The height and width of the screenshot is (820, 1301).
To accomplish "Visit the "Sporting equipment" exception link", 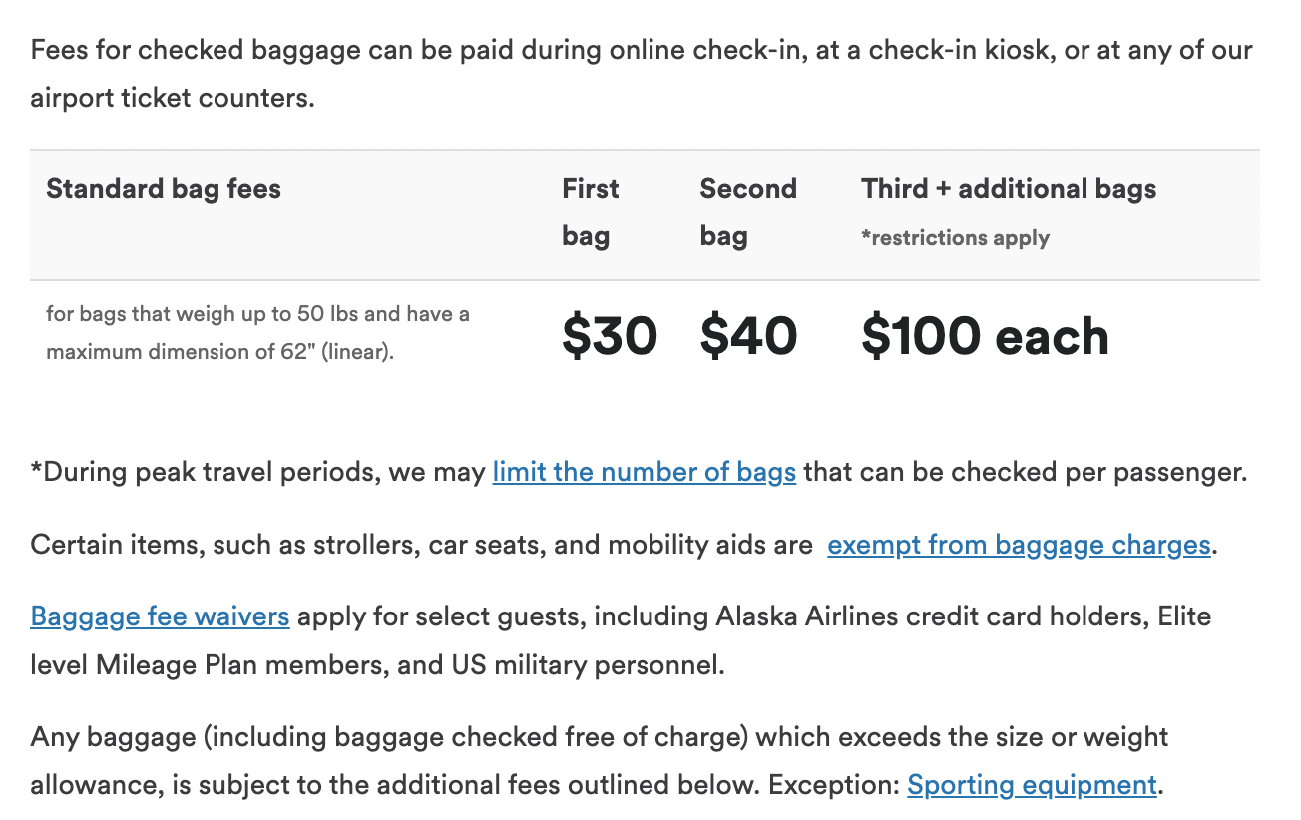I will (1032, 785).
